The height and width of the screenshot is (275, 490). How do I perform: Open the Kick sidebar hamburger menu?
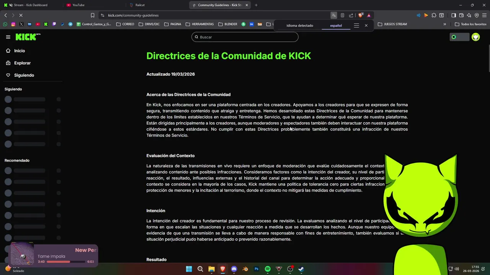(8, 37)
